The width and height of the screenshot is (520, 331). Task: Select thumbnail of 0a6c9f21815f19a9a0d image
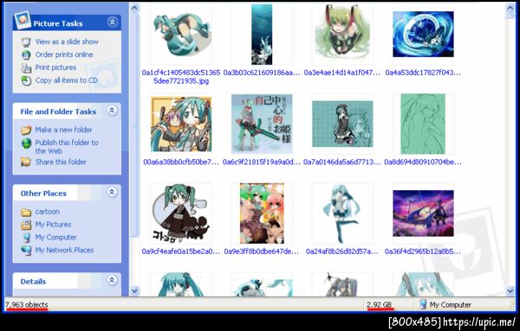tap(262, 124)
